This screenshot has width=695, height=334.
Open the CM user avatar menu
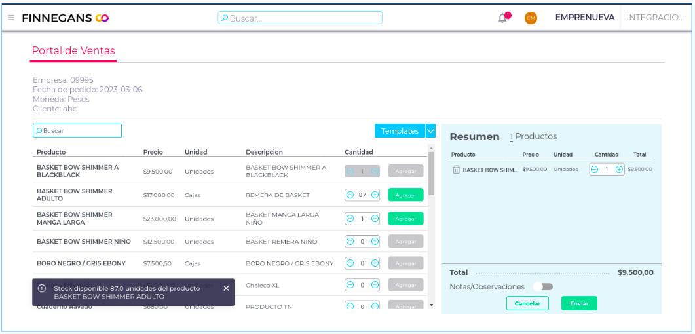531,18
